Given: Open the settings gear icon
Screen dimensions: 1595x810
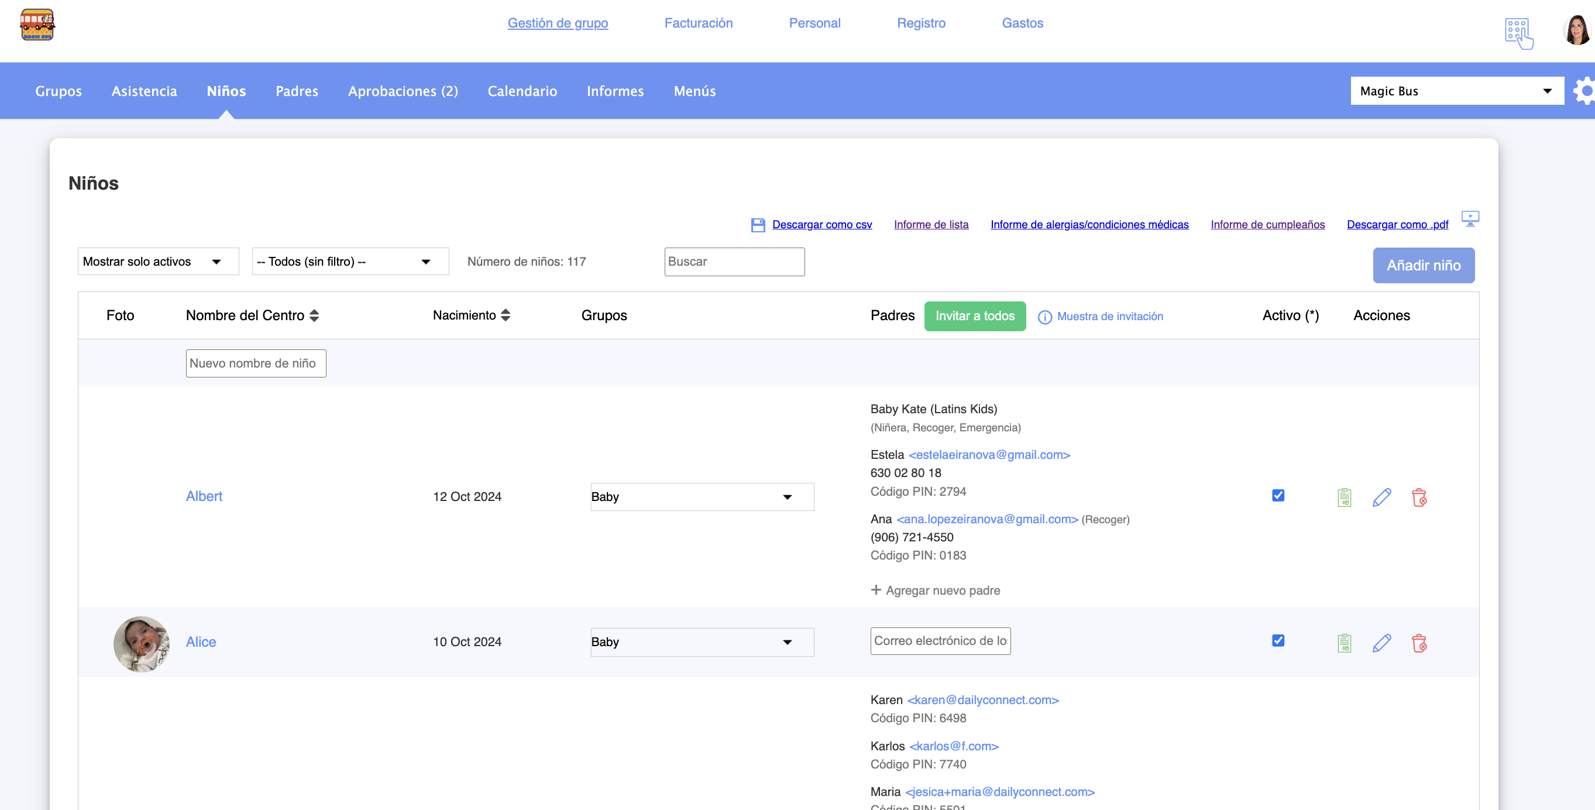Looking at the screenshot, I should tap(1585, 91).
